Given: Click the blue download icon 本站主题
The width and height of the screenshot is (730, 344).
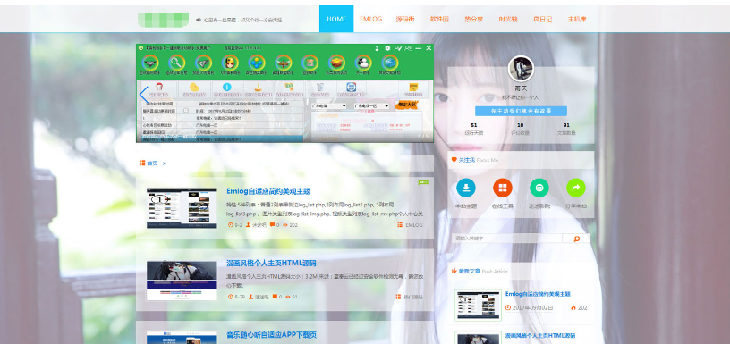Looking at the screenshot, I should tap(466, 188).
